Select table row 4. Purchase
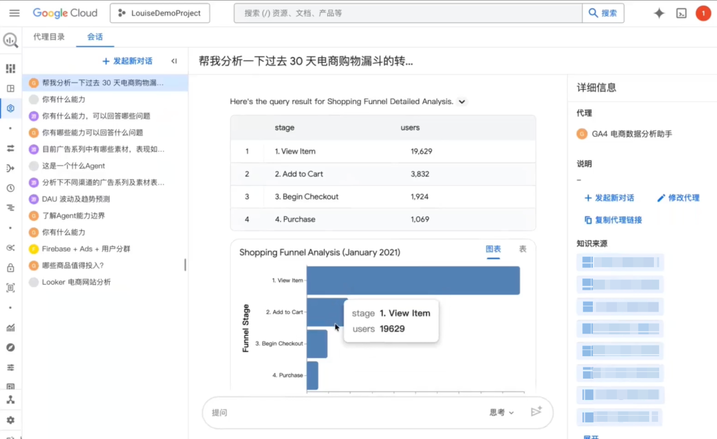 click(383, 219)
